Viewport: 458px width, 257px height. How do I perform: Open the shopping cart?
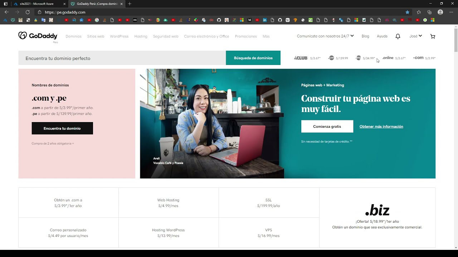click(x=433, y=36)
